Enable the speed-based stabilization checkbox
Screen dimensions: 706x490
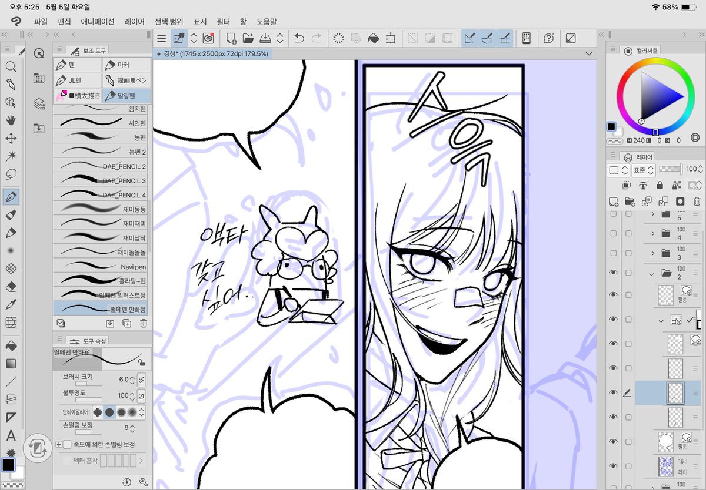pyautogui.click(x=66, y=444)
